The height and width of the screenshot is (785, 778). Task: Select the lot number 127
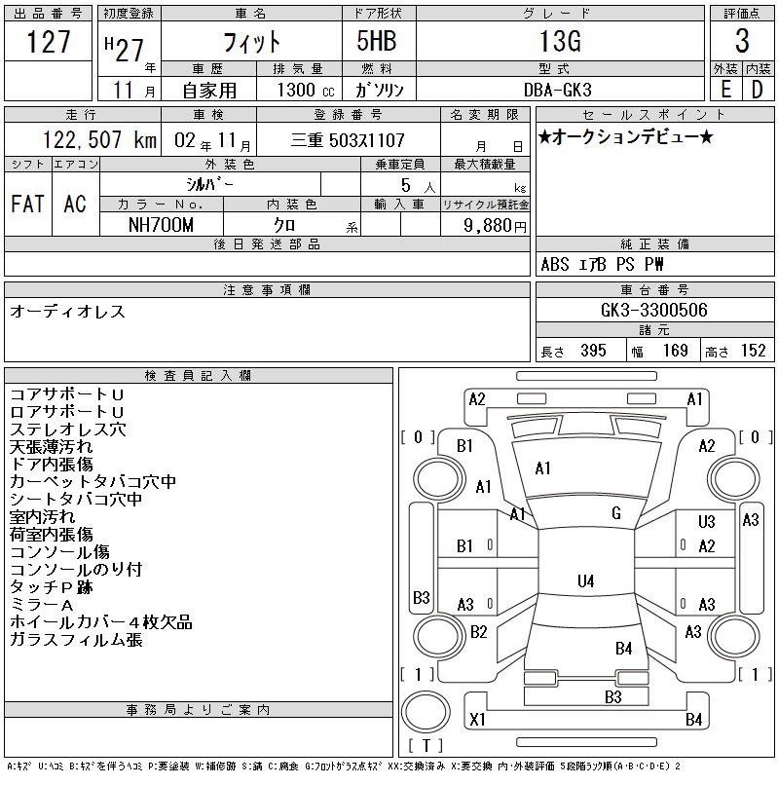(x=49, y=43)
